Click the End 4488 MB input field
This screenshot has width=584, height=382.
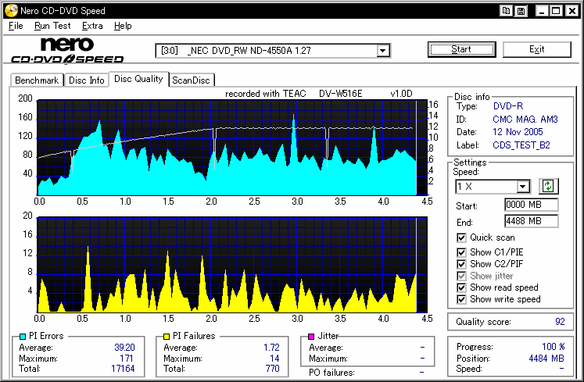[x=531, y=221]
